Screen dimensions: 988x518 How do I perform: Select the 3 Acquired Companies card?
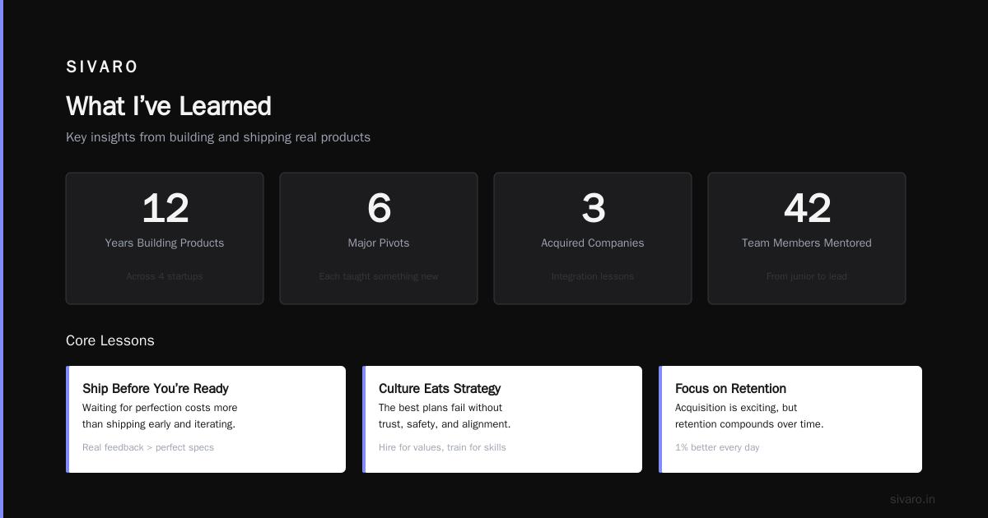[593, 238]
